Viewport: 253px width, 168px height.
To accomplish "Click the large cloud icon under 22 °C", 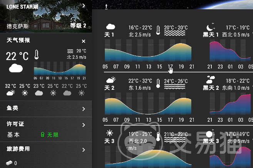I will tap(16, 68).
